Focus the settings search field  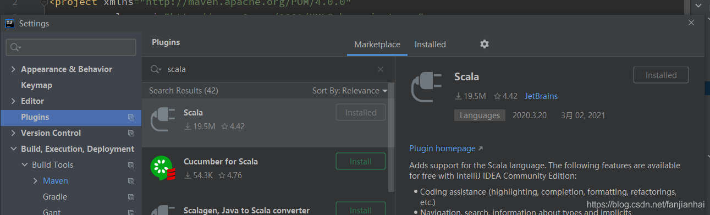coord(71,47)
